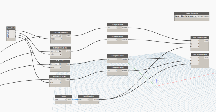The height and width of the screenshot is (112, 216).
Task: Click the item output of third List.GetItemAtIndex
Action: coord(68,64)
